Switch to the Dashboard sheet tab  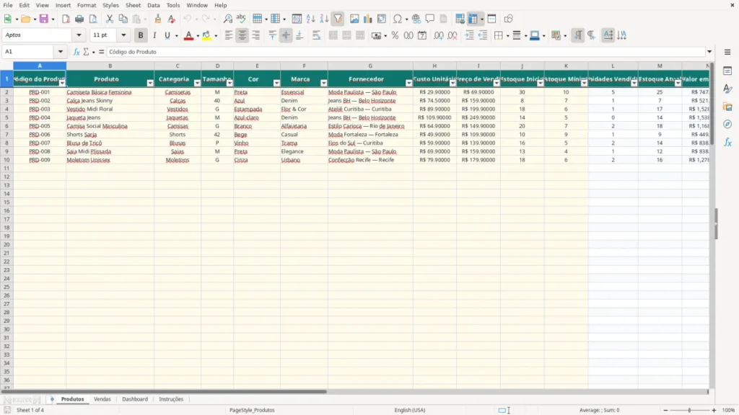click(x=135, y=399)
